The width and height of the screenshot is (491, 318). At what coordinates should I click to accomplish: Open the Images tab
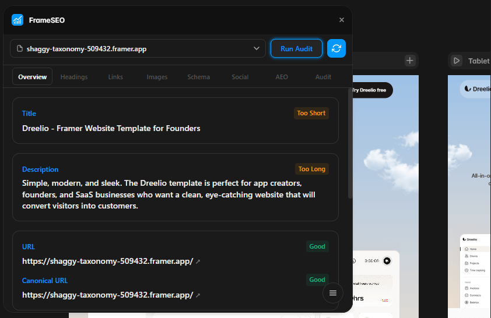[157, 77]
